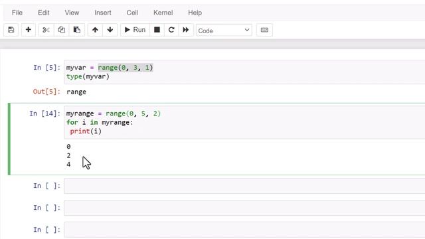425x239 pixels.
Task: Click the 'In [5]:' prompt label
Action: (47, 68)
